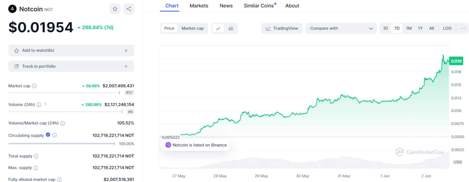Click the 0.005022 starting price label

point(170,137)
